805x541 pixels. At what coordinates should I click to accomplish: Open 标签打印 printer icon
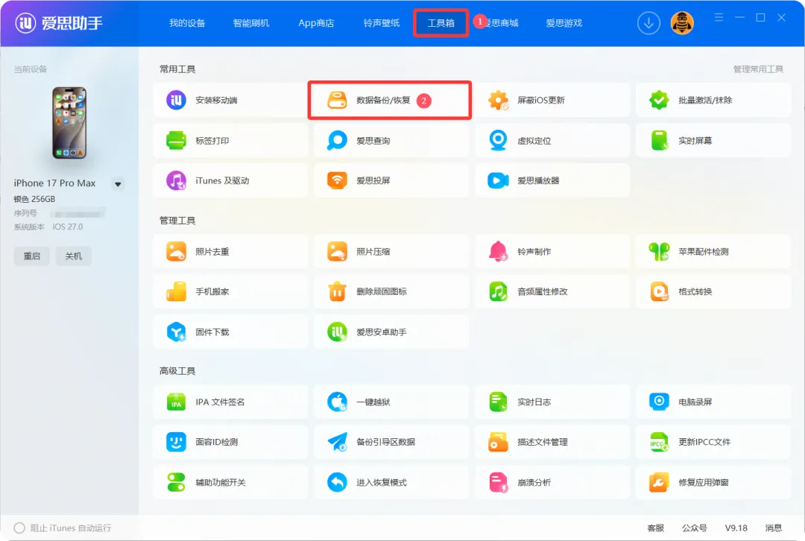(x=176, y=140)
